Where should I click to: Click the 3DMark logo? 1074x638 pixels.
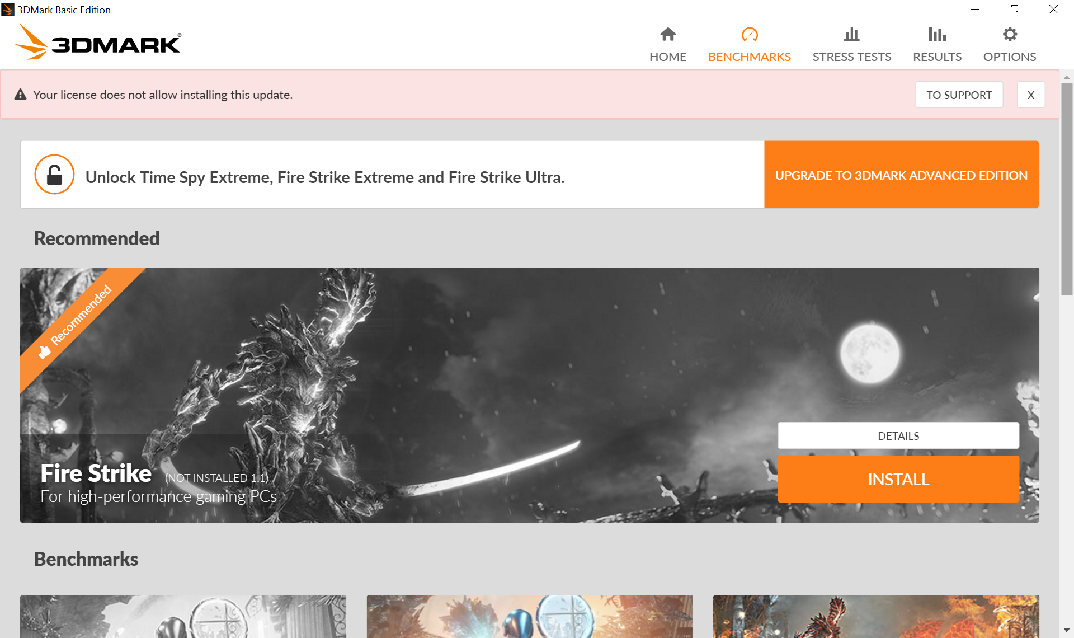coord(98,42)
